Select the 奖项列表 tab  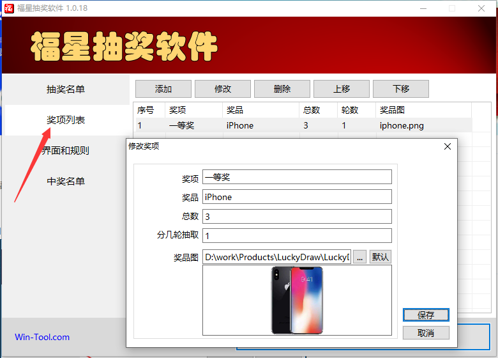click(66, 120)
